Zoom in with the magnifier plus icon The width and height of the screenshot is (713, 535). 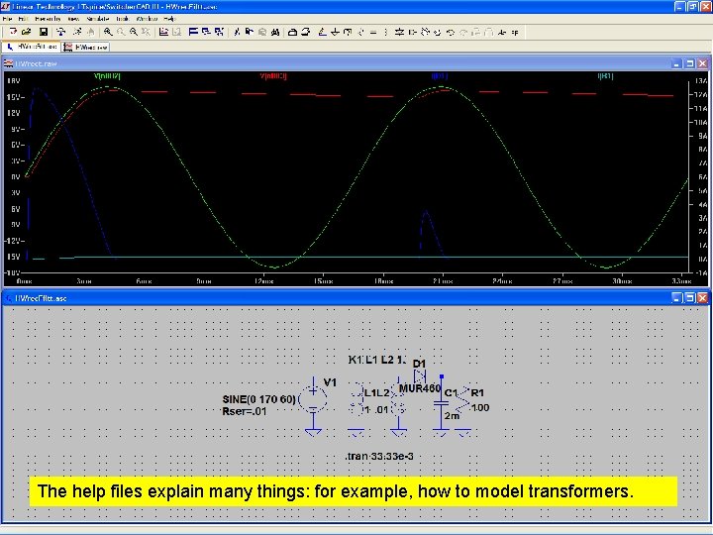coord(108,32)
